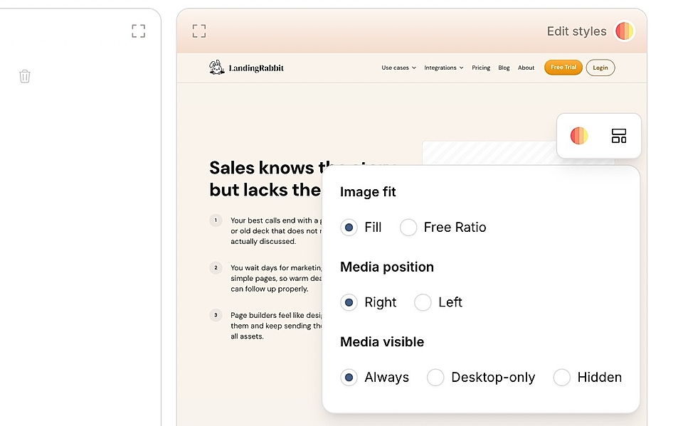
Task: Click the LandingRabbit rabbit logo
Action: click(x=217, y=66)
